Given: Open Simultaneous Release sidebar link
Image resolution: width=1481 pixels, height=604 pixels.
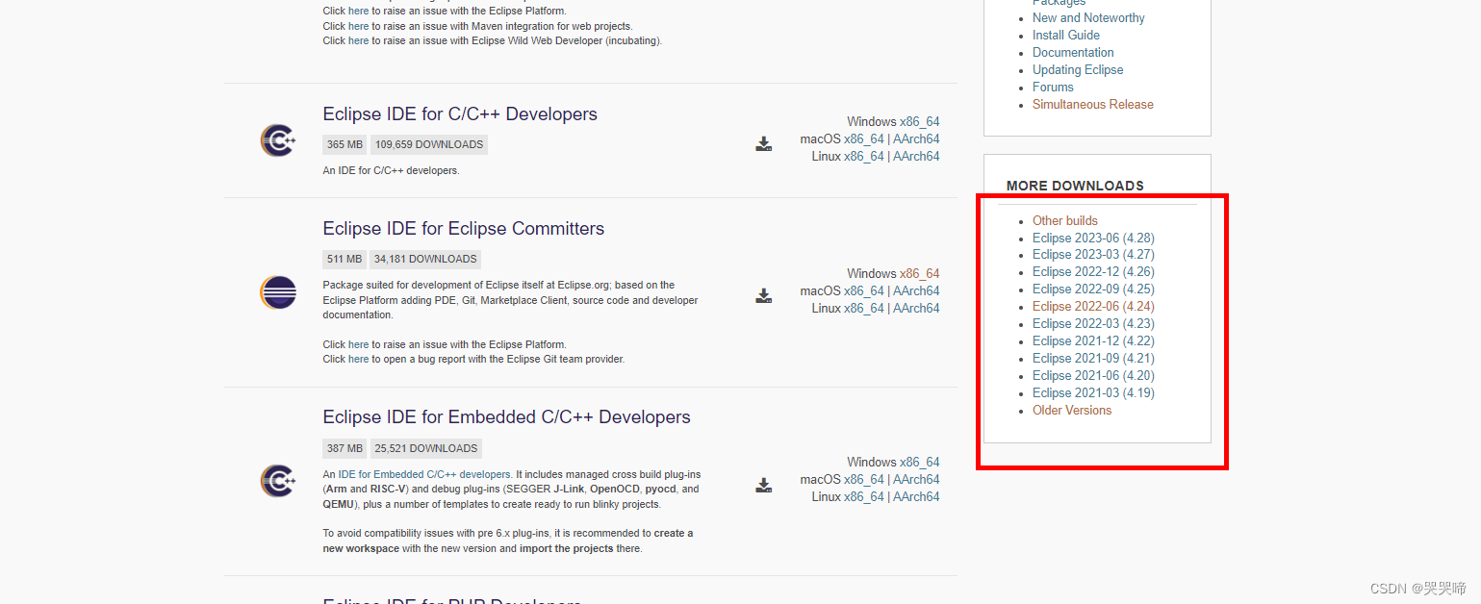Looking at the screenshot, I should click(x=1093, y=105).
